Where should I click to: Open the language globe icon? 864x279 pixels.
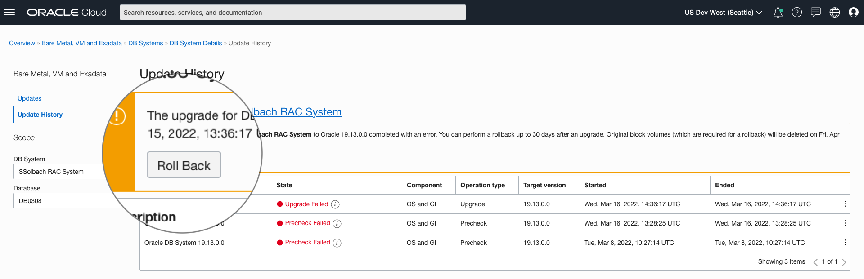(835, 13)
